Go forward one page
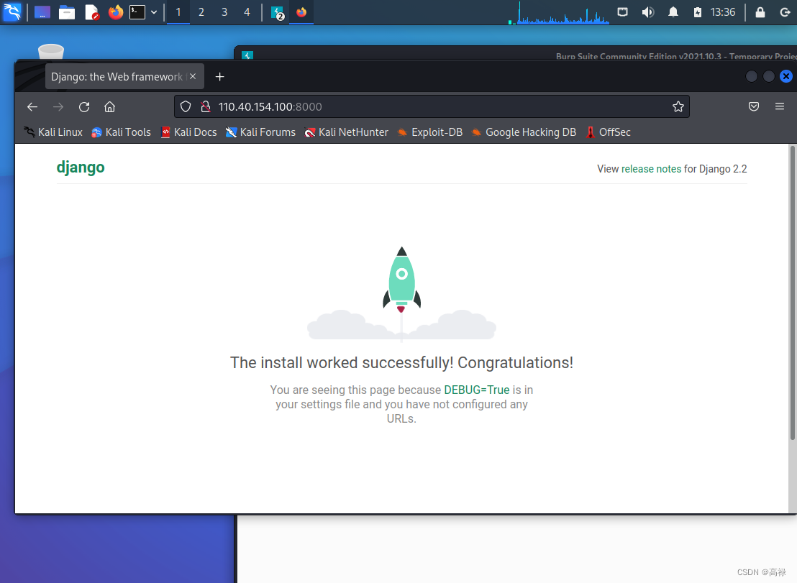The width and height of the screenshot is (797, 583). click(58, 106)
